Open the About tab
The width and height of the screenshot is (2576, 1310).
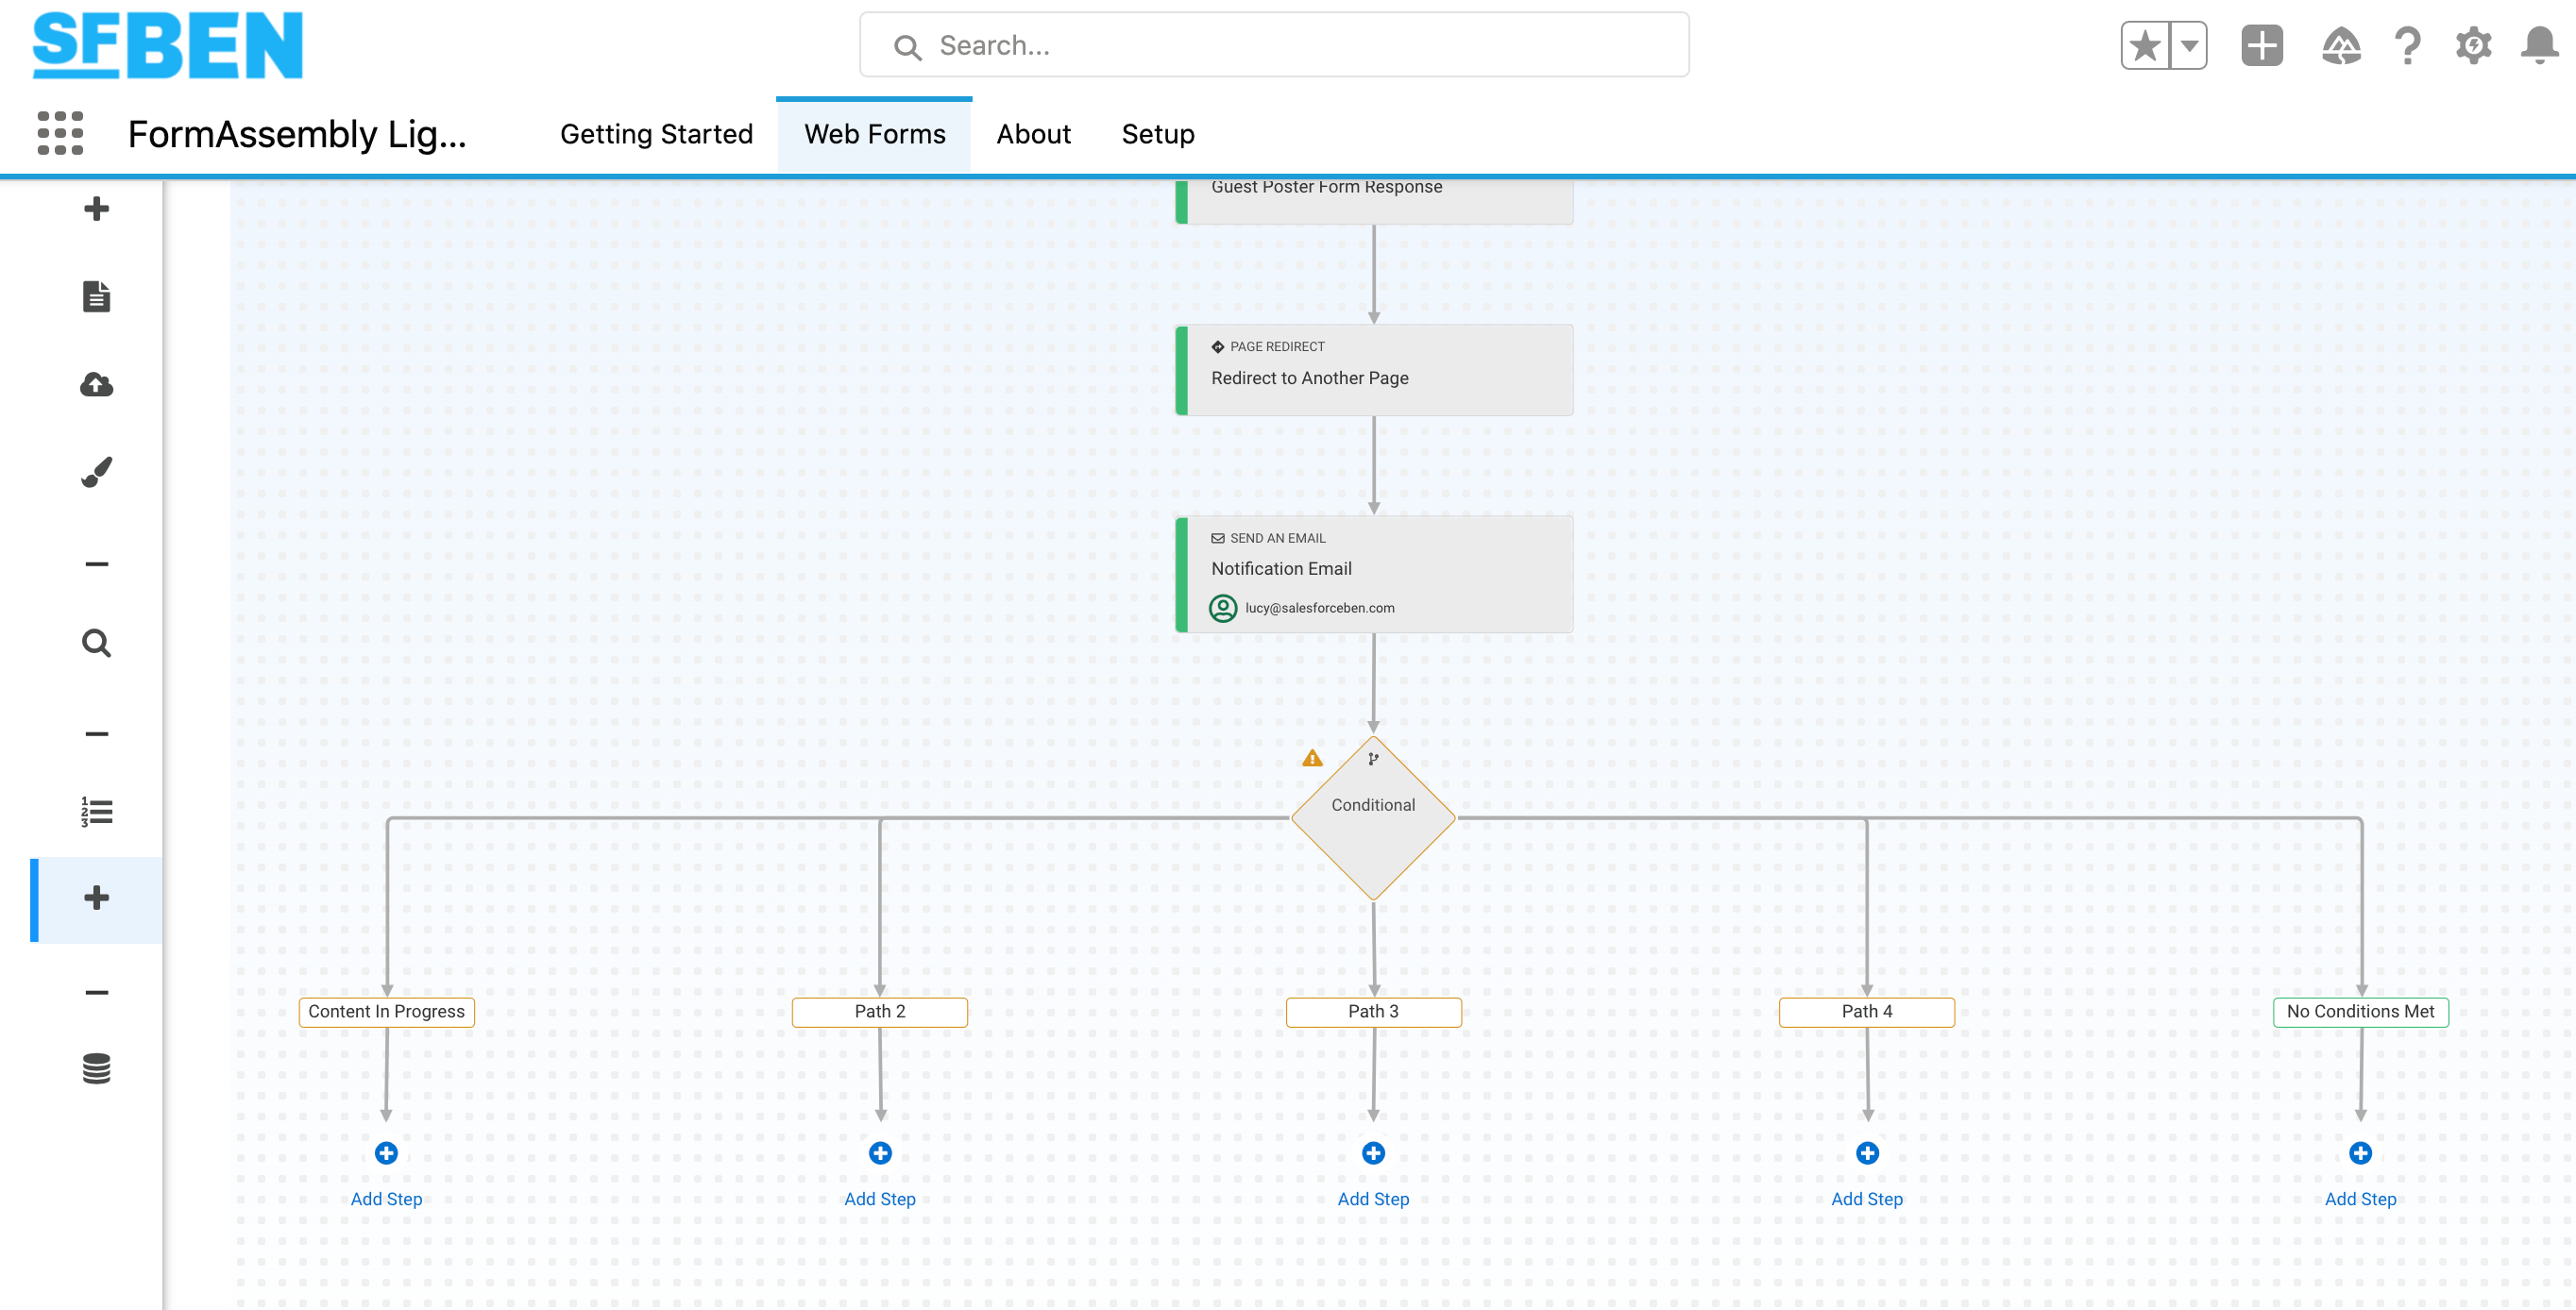[1033, 134]
